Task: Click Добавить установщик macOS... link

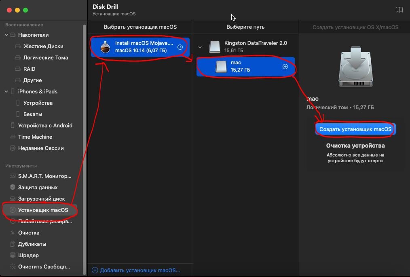Action: [140, 270]
